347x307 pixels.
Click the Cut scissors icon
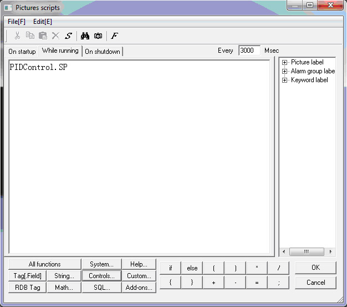pos(17,36)
